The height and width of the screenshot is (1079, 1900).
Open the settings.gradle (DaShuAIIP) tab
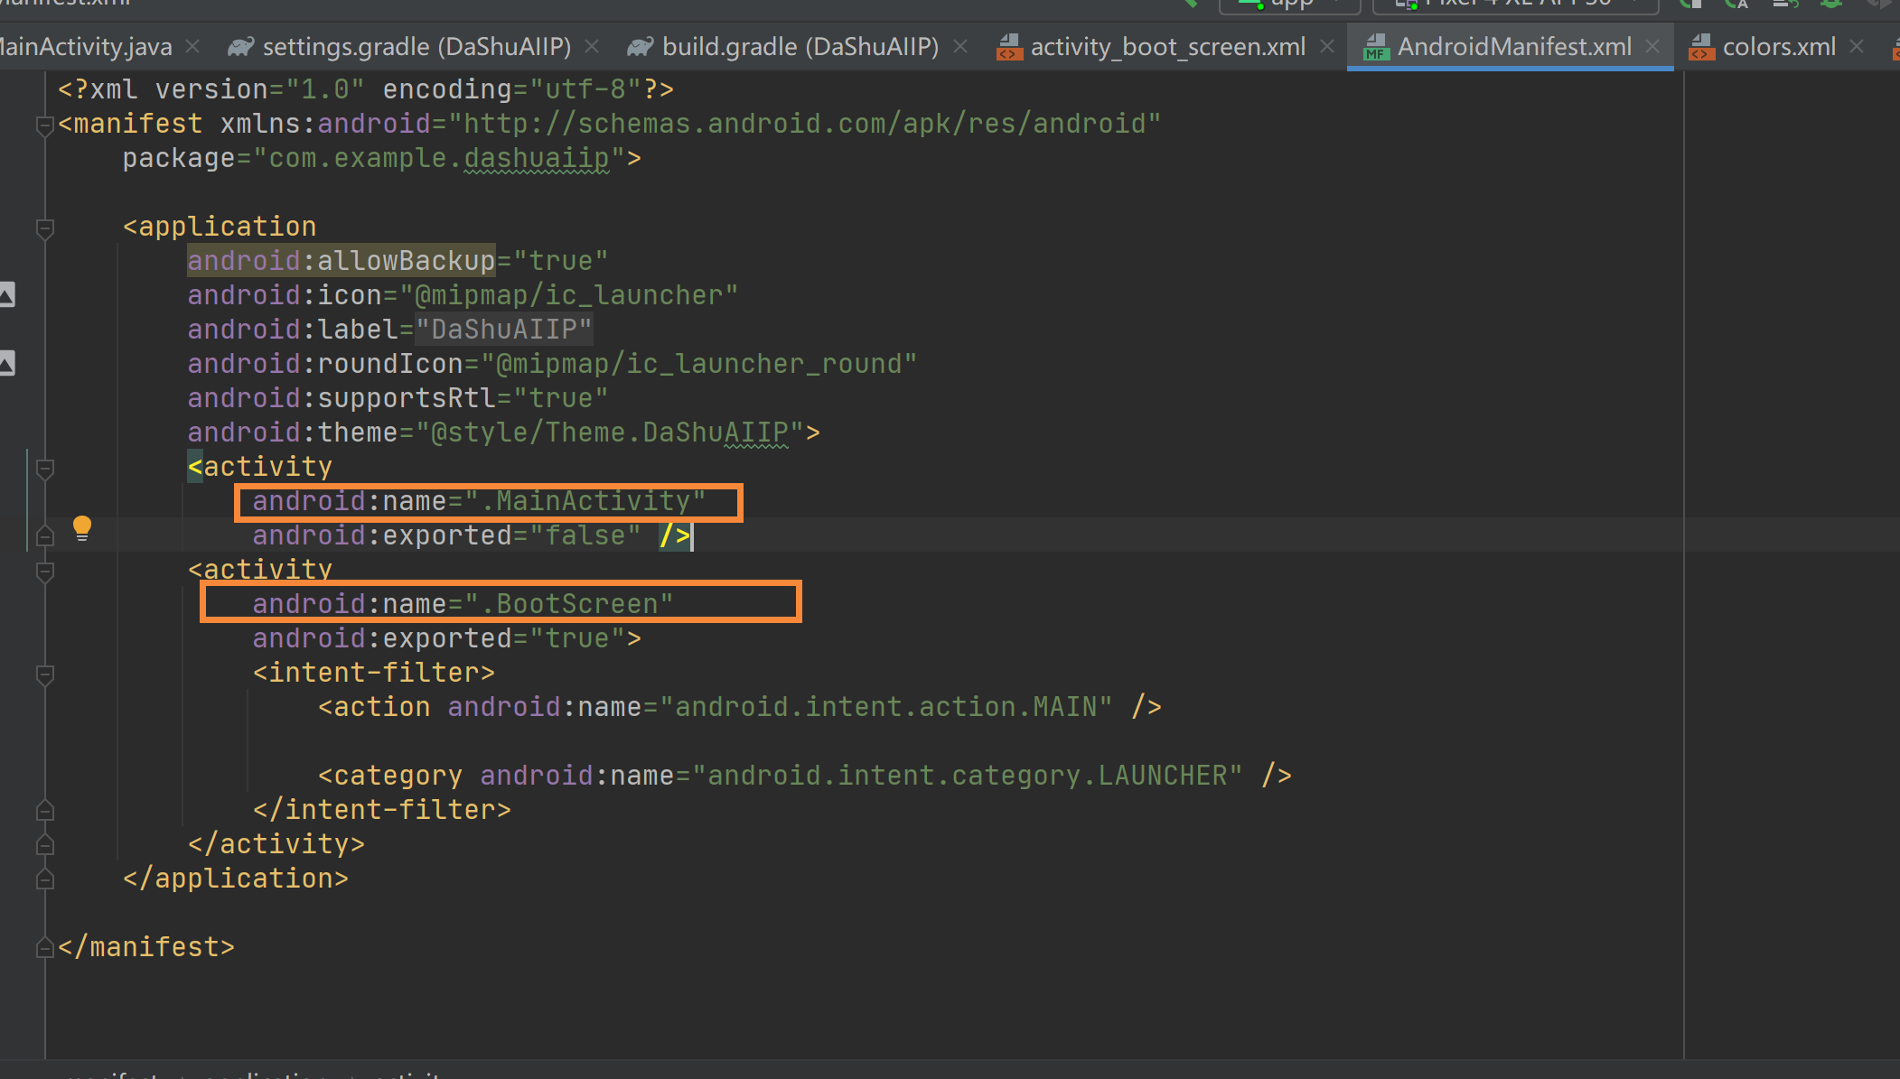(x=417, y=47)
